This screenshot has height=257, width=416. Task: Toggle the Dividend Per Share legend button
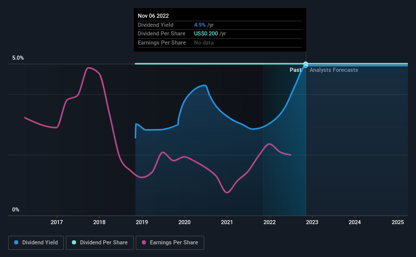pyautogui.click(x=100, y=243)
